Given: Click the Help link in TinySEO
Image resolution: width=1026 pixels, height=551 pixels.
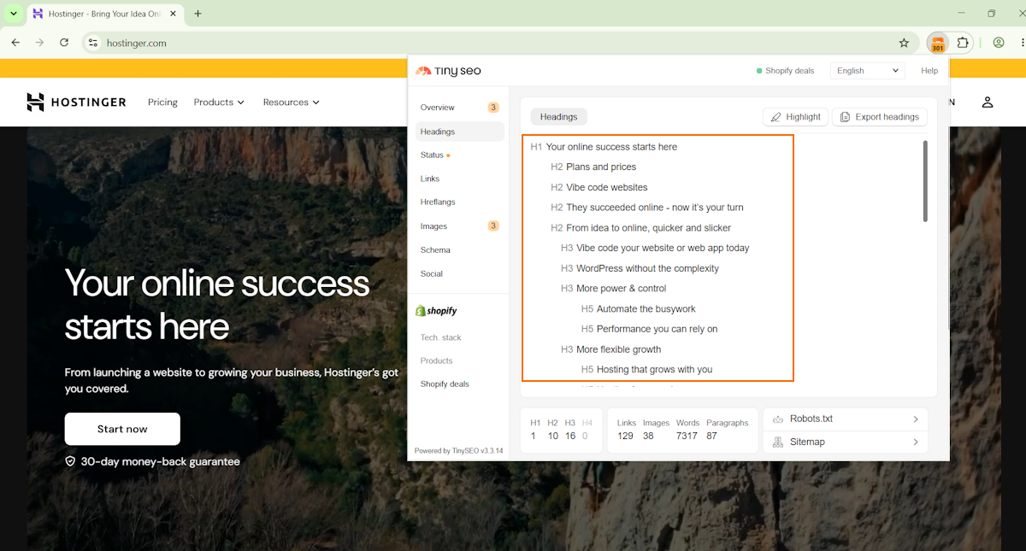Looking at the screenshot, I should [929, 71].
